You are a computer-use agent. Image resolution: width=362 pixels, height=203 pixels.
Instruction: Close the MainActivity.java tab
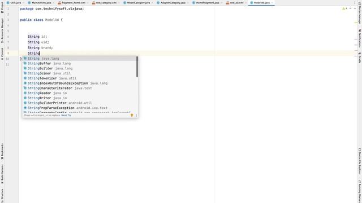point(54,3)
